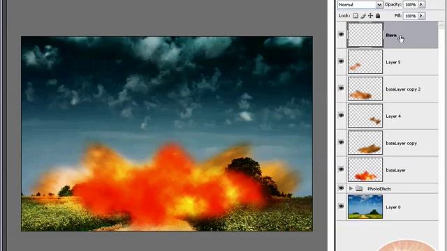Click the baseLayer copy 2 name
This screenshot has width=447, height=251.
(x=403, y=89)
